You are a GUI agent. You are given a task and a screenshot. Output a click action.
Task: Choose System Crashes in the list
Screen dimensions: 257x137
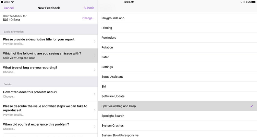pos(112,126)
